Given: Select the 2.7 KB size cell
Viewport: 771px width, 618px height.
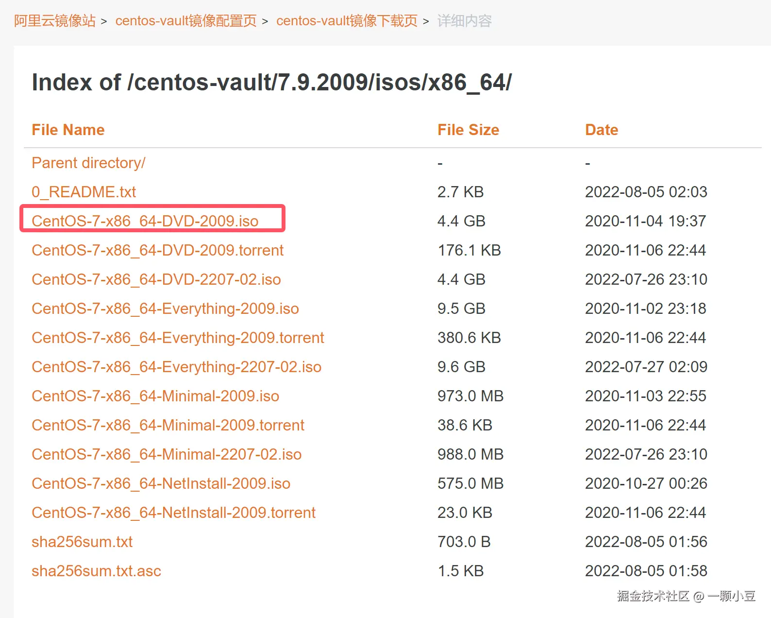Looking at the screenshot, I should (460, 192).
